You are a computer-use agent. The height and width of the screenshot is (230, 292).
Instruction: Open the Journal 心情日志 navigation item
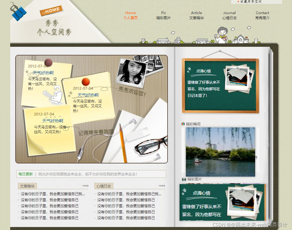(229, 15)
